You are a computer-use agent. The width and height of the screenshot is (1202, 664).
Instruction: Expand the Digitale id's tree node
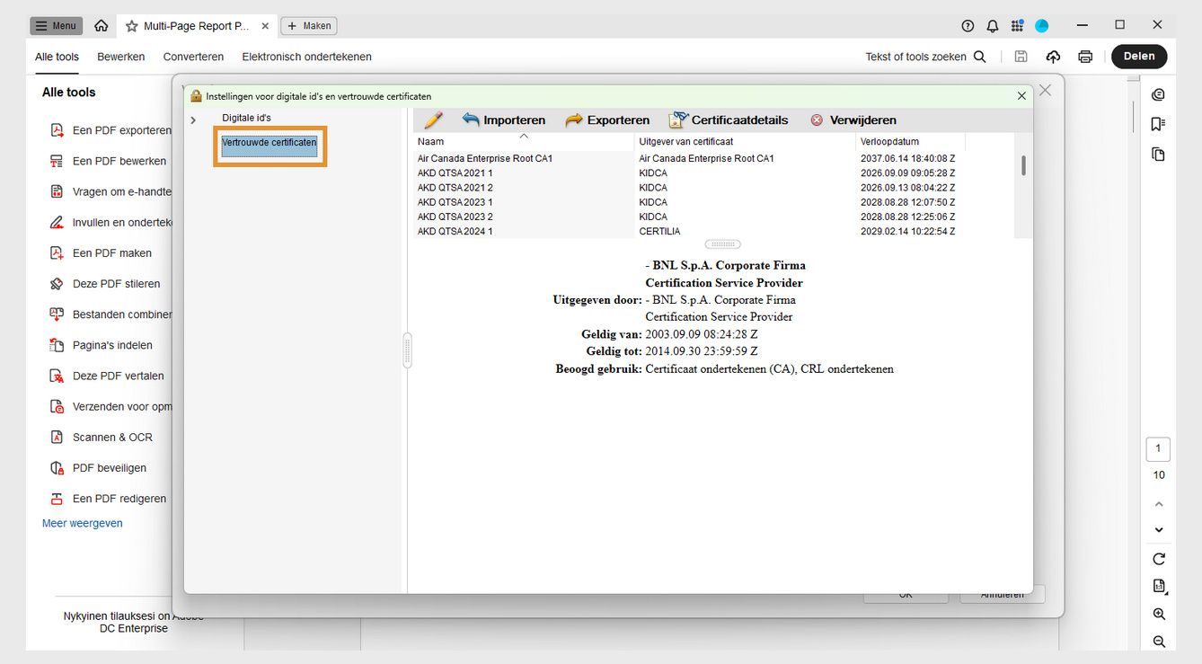[x=193, y=120]
